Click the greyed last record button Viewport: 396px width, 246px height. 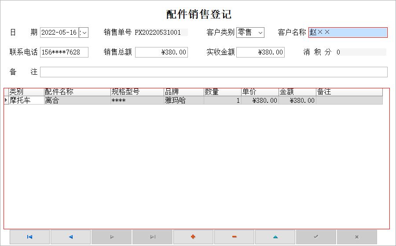pos(152,237)
